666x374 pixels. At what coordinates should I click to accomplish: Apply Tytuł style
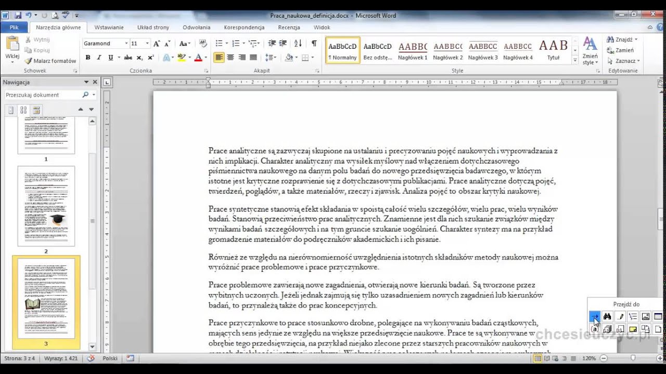coord(553,50)
